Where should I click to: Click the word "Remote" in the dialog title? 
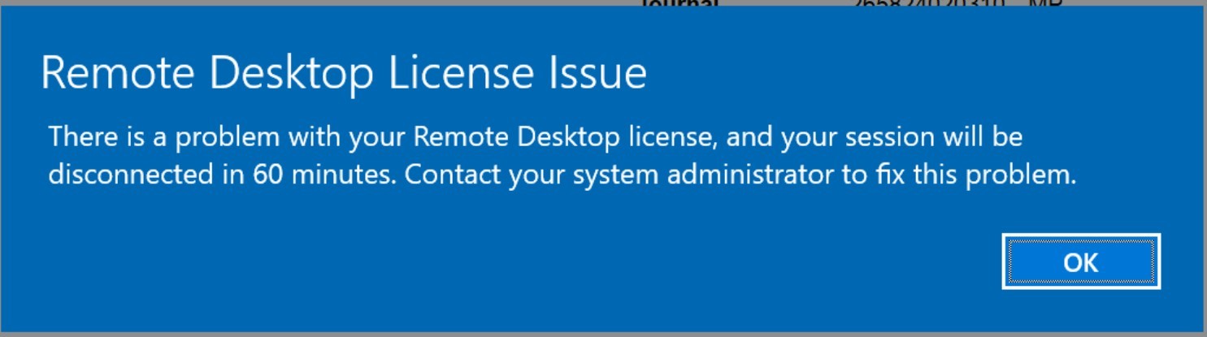(x=115, y=73)
